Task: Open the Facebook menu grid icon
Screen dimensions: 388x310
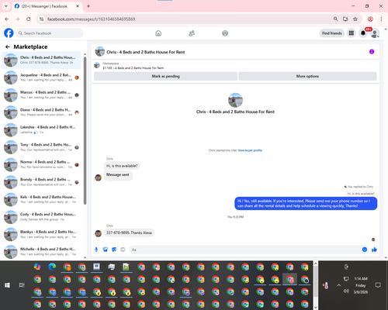Action: tap(352, 33)
